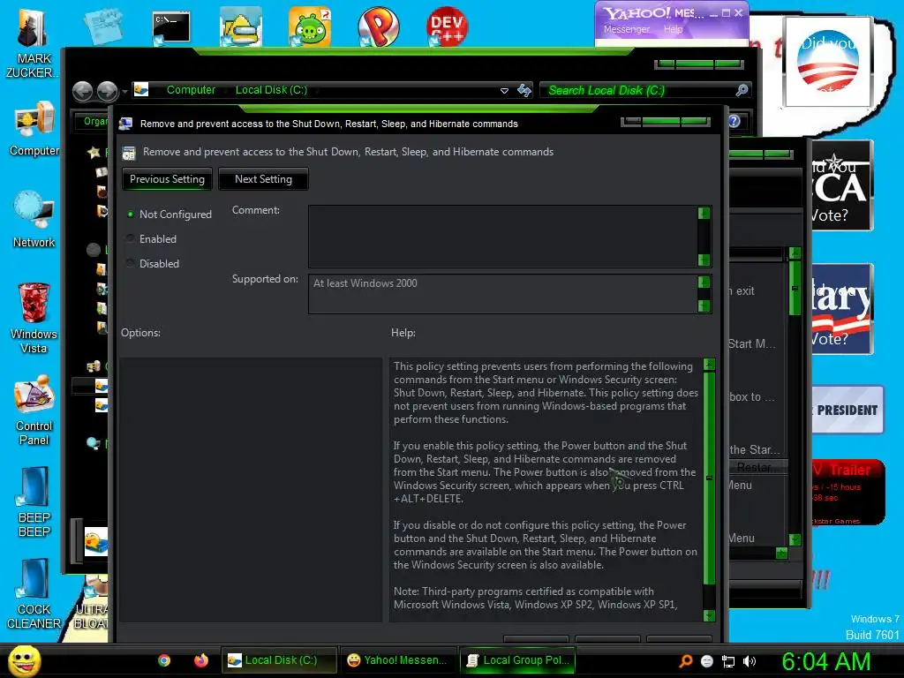This screenshot has width=904, height=678.
Task: Click the tray search magnifier icon
Action: 686,661
